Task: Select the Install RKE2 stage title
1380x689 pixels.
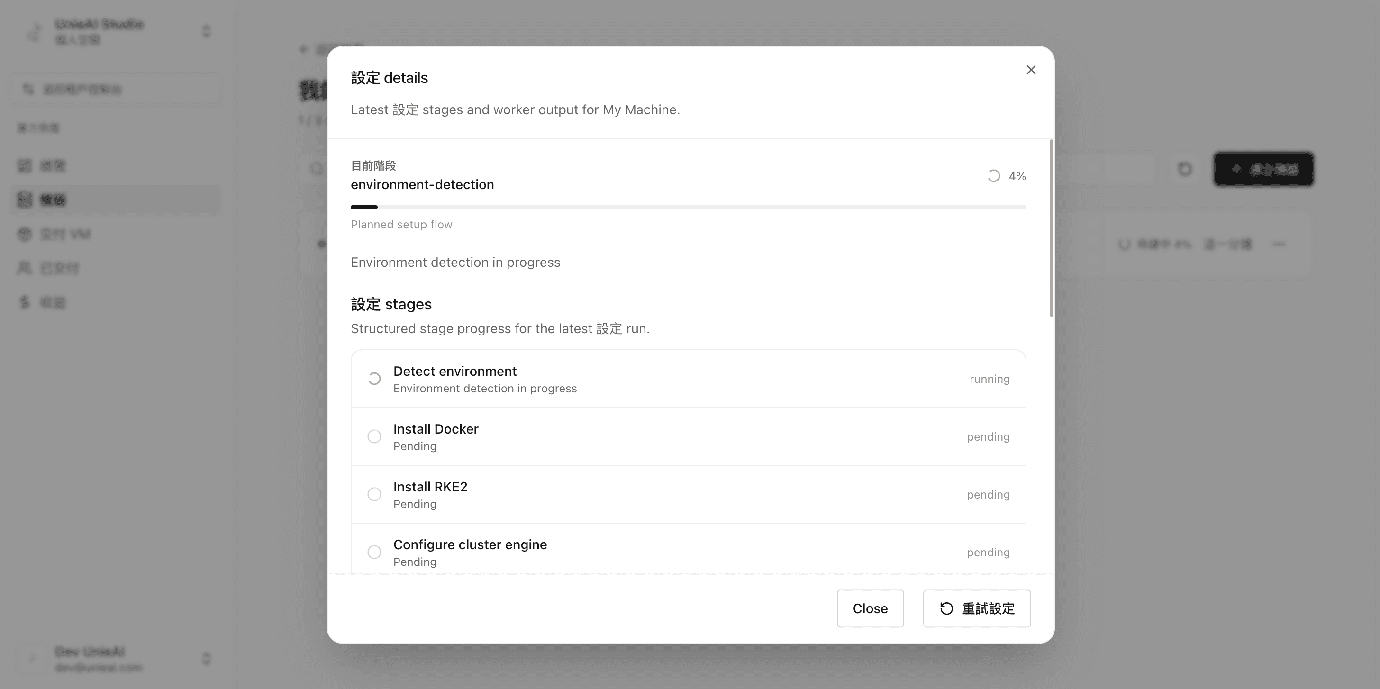Action: [x=430, y=487]
